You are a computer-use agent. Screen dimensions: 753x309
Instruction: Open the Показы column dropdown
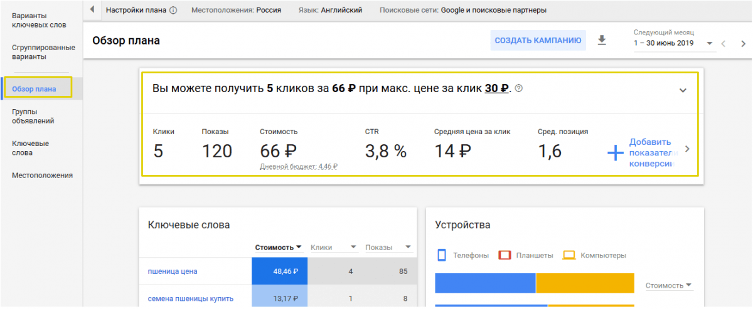[408, 247]
